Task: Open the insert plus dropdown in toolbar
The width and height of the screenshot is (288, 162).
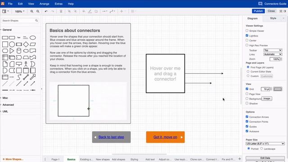Action: 123,11
